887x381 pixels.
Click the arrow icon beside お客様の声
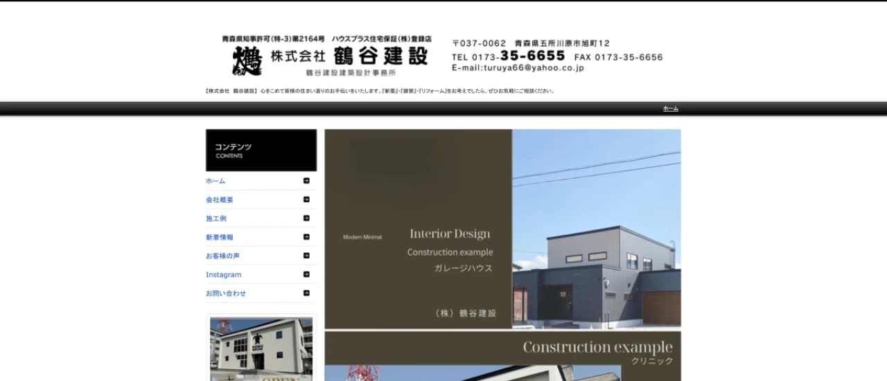click(306, 256)
